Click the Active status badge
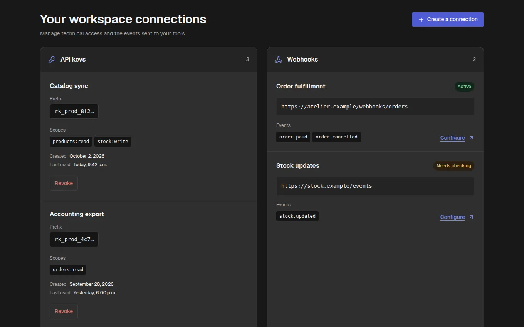The height and width of the screenshot is (327, 524). 464,87
